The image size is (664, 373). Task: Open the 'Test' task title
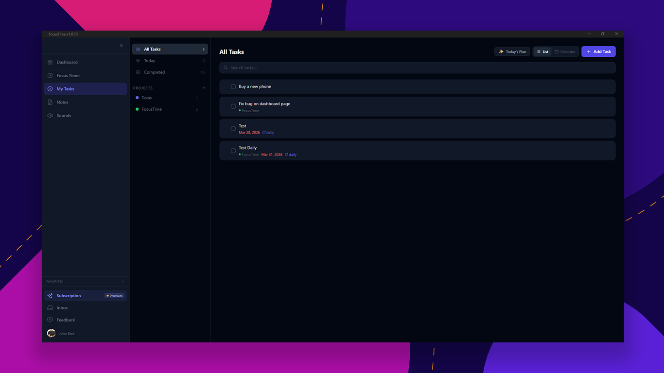click(243, 126)
